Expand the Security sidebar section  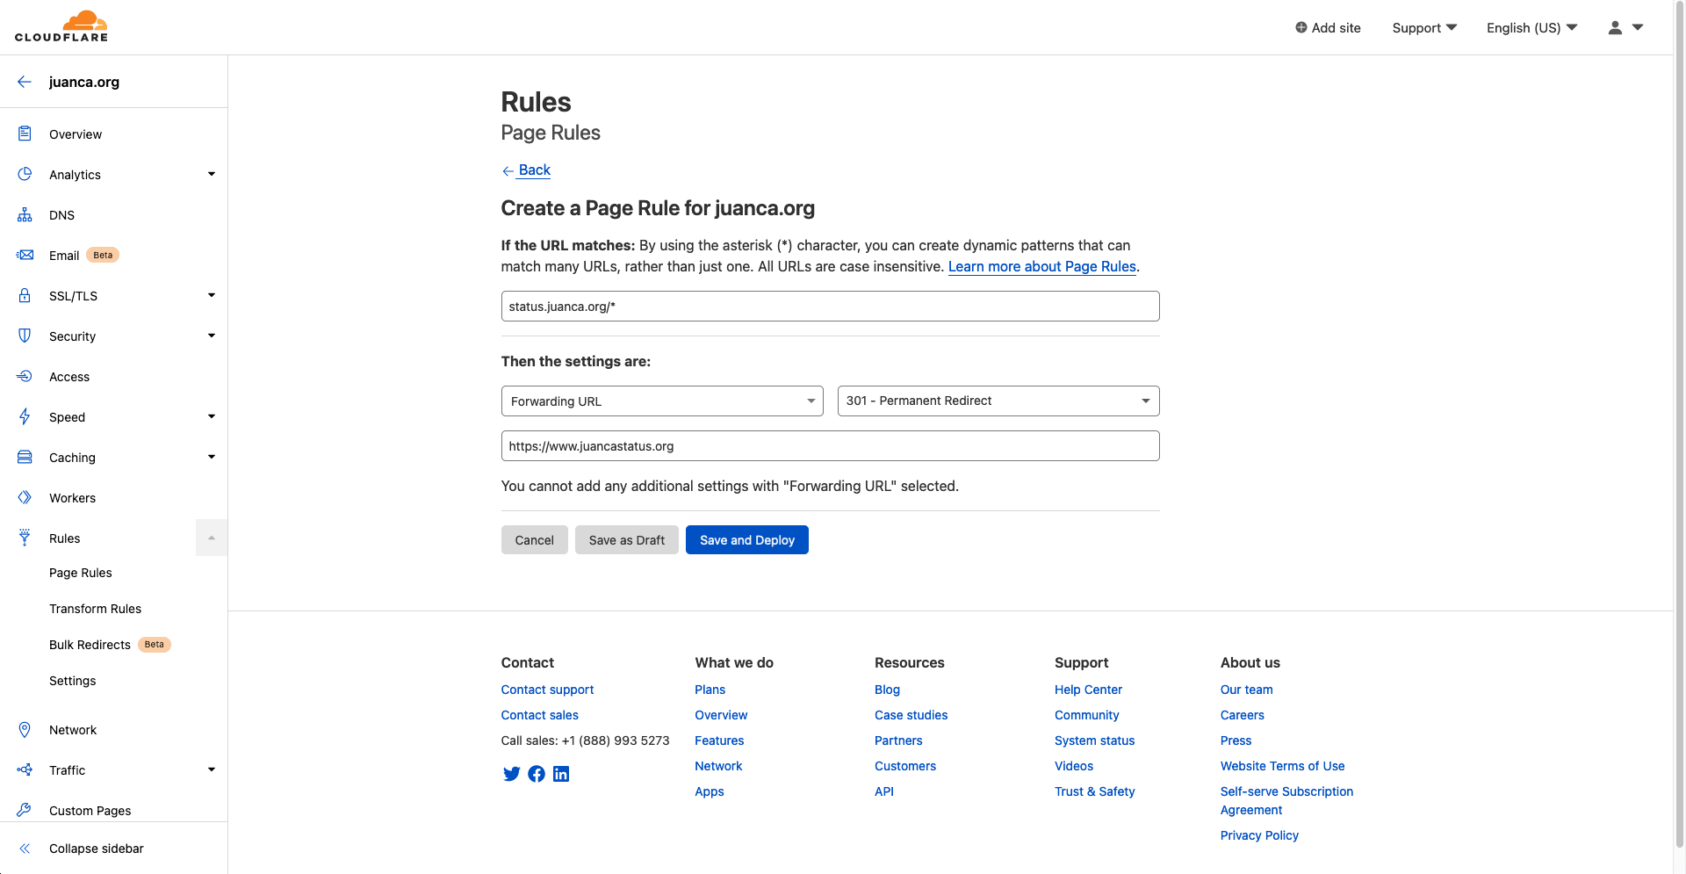coord(212,336)
